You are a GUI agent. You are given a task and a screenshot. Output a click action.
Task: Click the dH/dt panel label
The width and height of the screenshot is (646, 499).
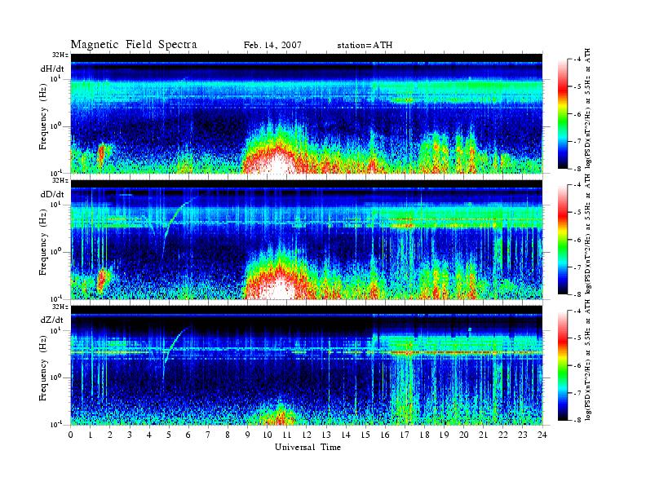pos(52,68)
